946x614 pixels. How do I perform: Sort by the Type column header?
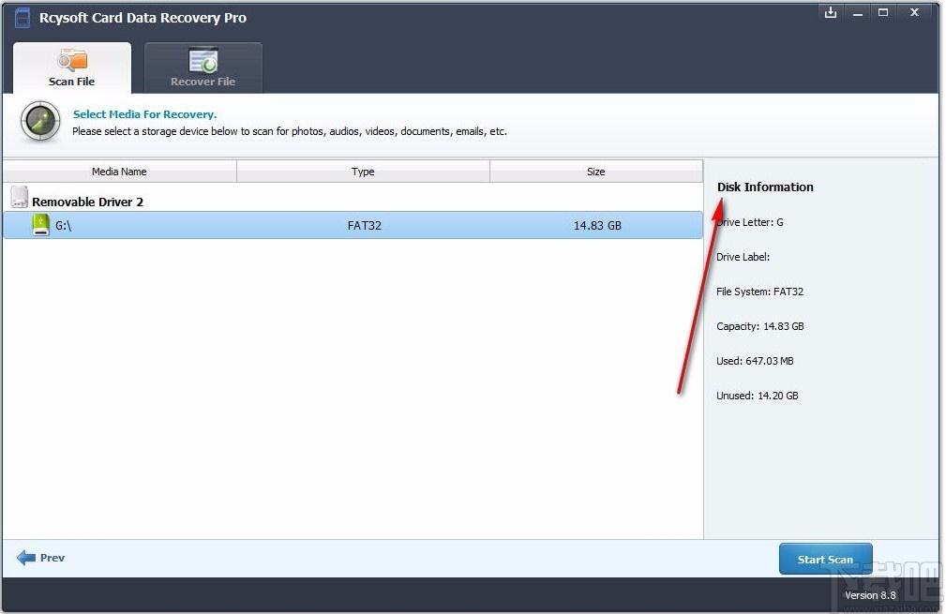click(363, 172)
